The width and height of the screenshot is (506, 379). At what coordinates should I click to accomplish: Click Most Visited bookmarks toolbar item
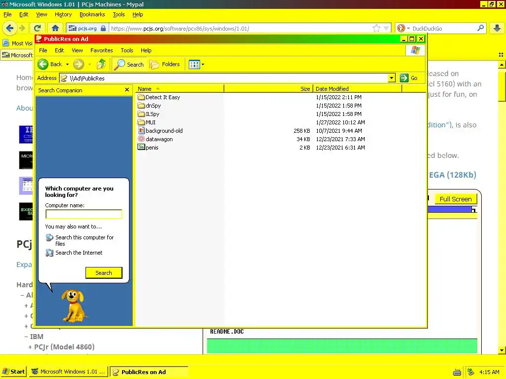pos(18,43)
